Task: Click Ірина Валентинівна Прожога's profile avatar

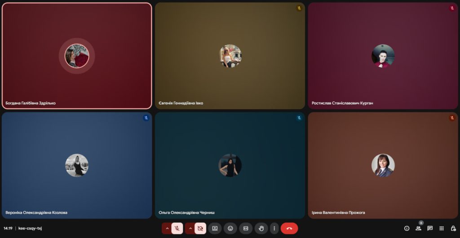Action: [x=383, y=165]
